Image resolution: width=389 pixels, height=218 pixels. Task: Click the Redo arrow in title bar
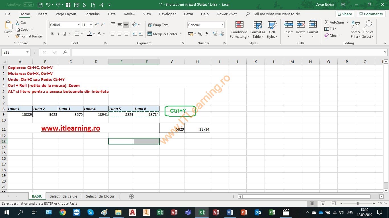point(58,5)
